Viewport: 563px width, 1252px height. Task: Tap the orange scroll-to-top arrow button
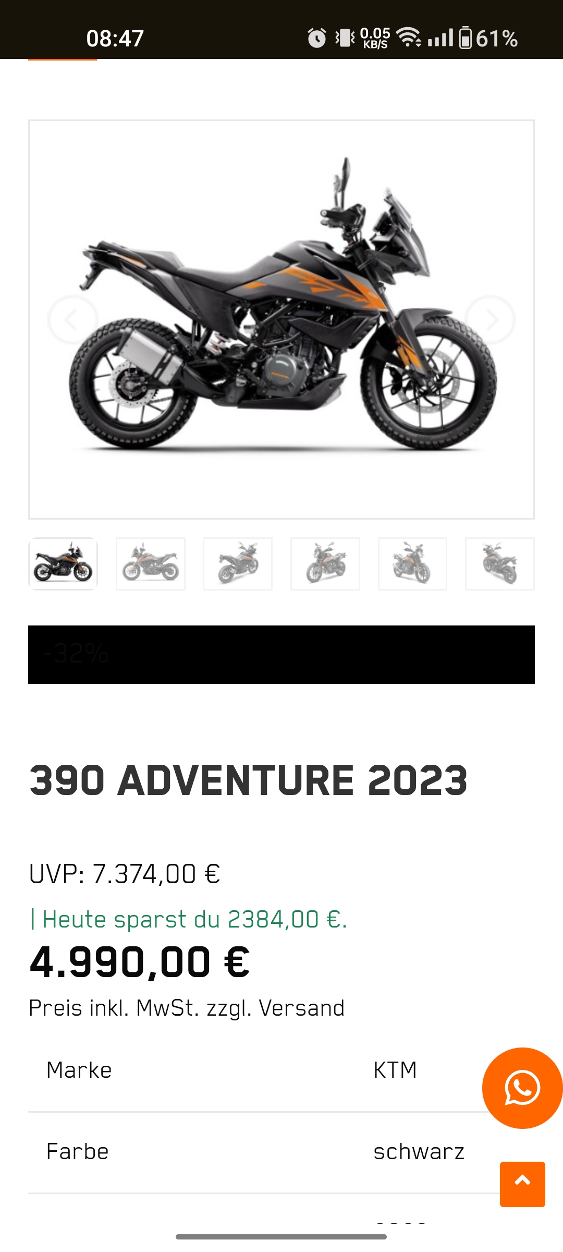point(522,1184)
